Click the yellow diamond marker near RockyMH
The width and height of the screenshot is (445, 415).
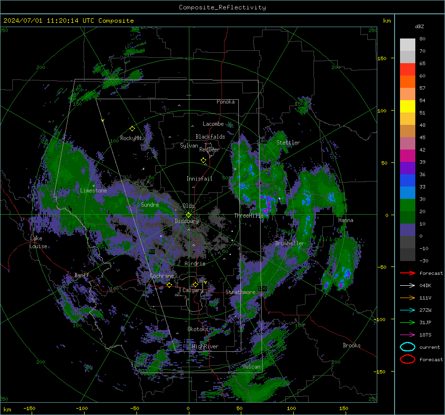132,129
